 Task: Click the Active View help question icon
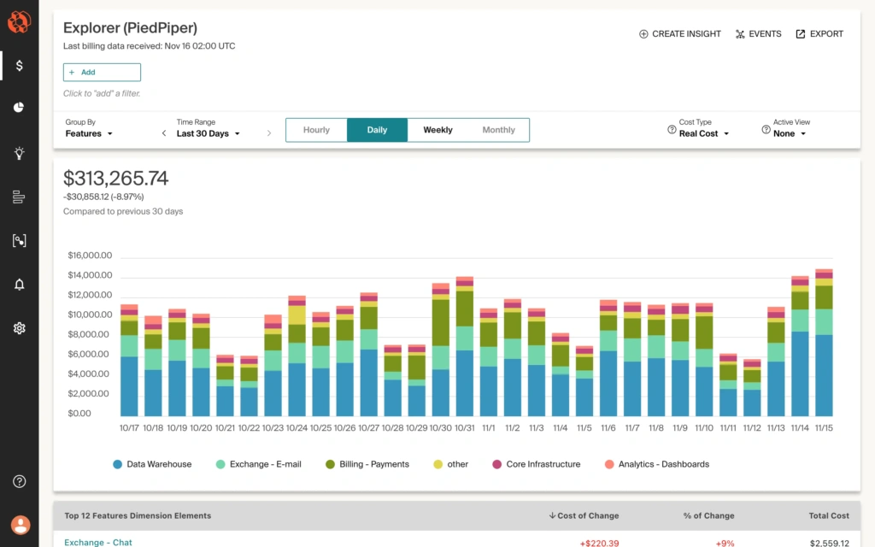pos(766,130)
